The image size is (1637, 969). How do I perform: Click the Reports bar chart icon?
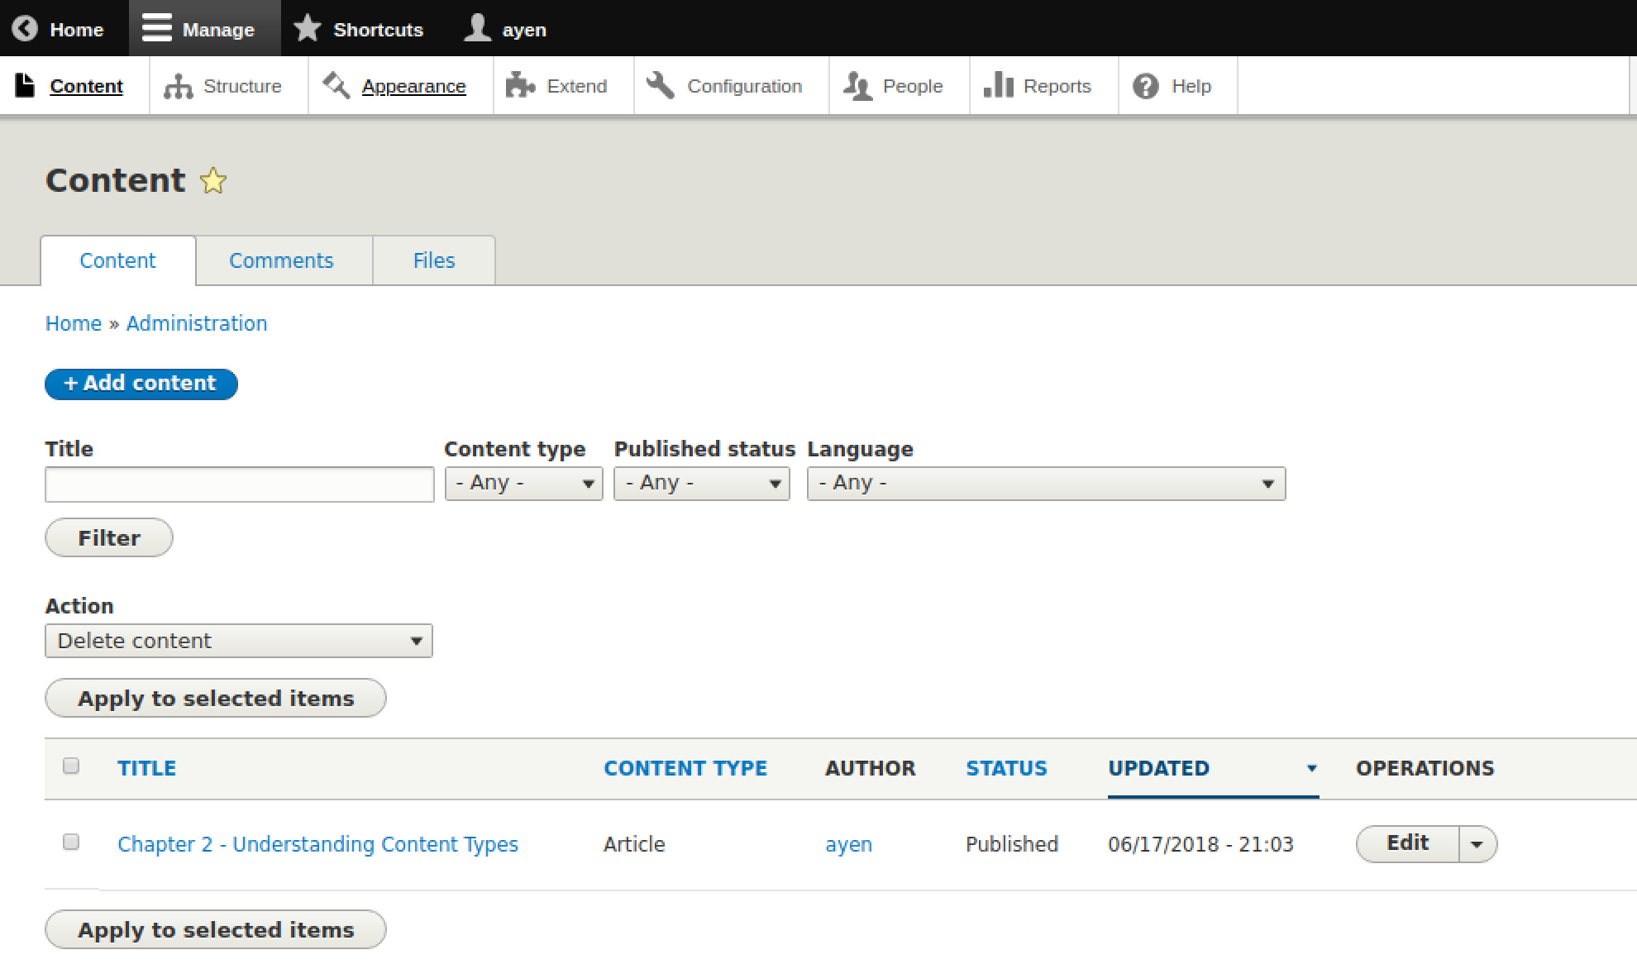[998, 85]
